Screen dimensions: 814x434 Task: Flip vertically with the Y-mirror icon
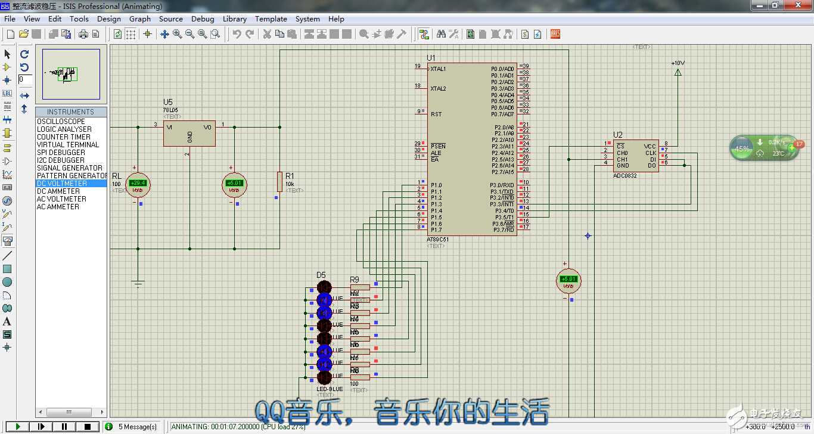24,109
